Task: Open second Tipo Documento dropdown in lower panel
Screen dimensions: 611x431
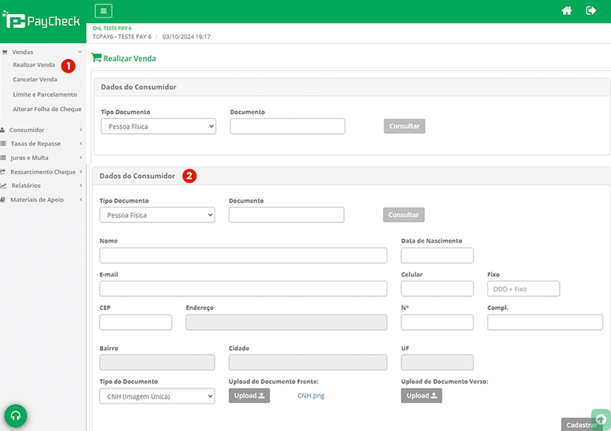Action: pos(157,215)
